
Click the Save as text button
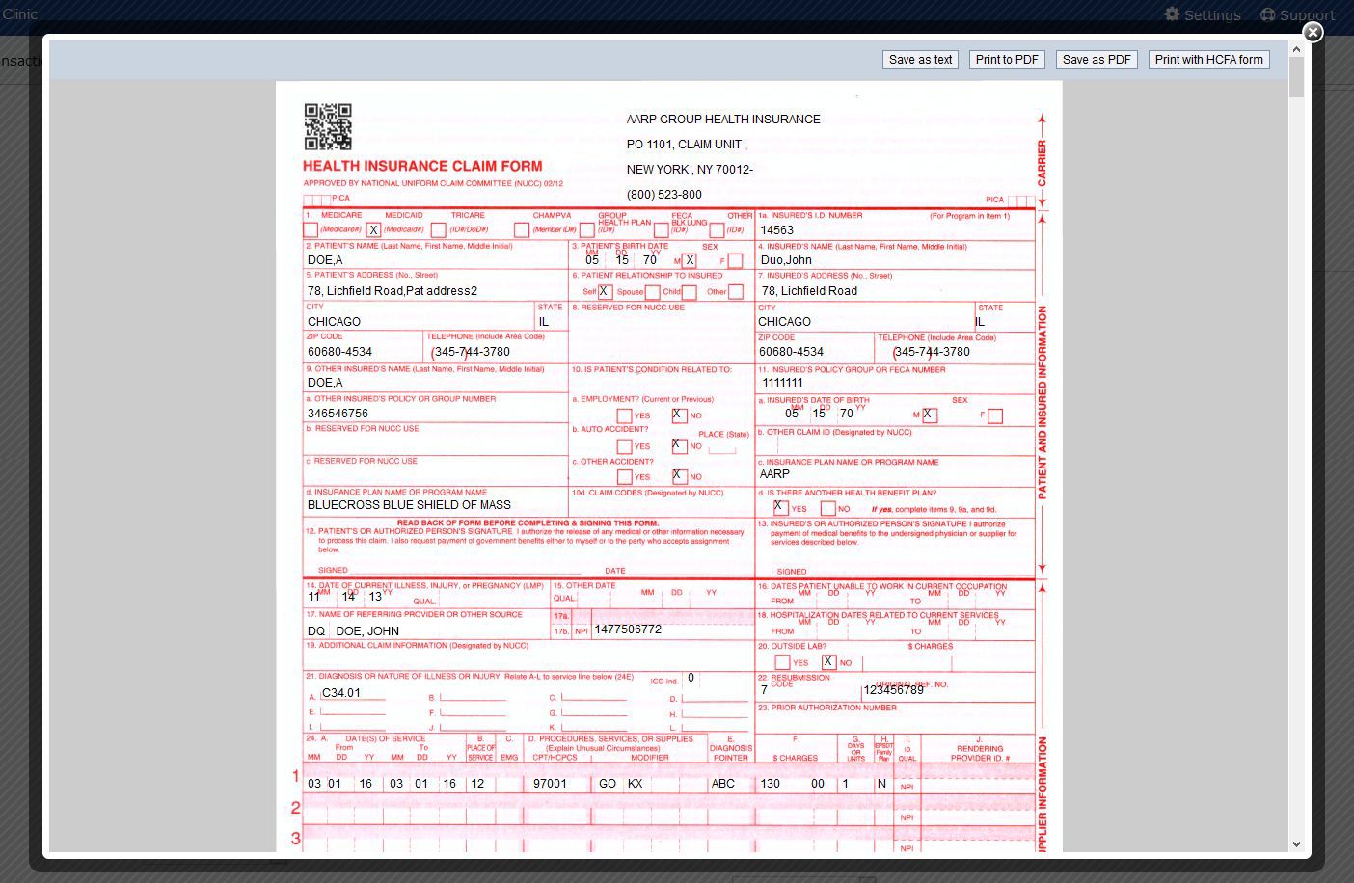pos(920,60)
